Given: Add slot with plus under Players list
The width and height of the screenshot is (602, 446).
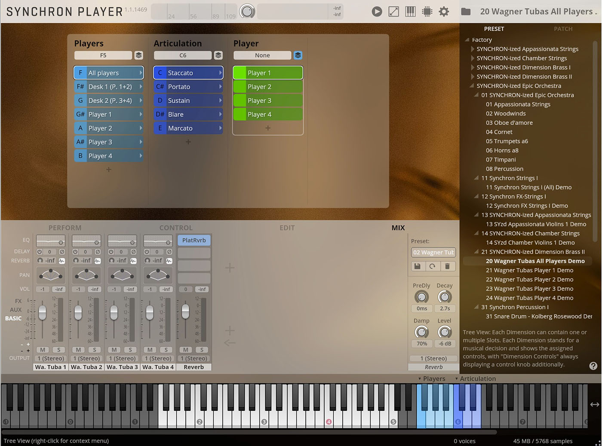Looking at the screenshot, I should tap(108, 169).
